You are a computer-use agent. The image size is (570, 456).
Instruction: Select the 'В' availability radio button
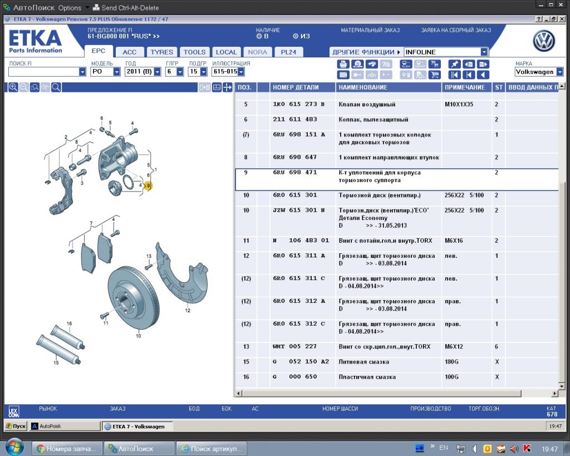259,36
